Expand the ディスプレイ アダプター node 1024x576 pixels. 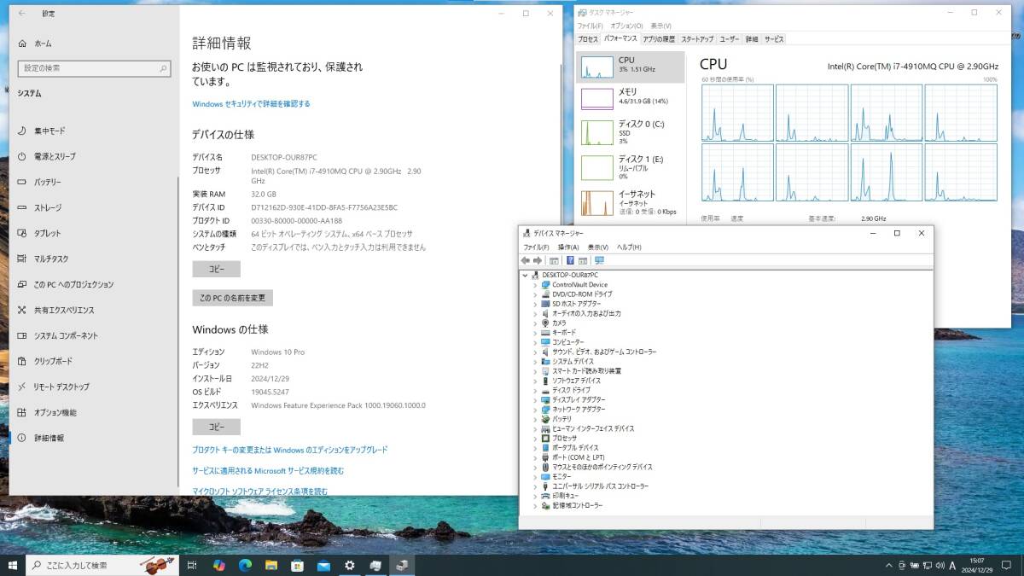coord(536,399)
